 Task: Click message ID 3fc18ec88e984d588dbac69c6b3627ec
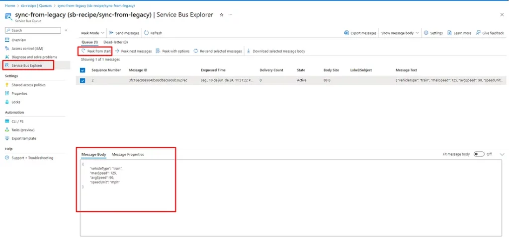tap(158, 80)
